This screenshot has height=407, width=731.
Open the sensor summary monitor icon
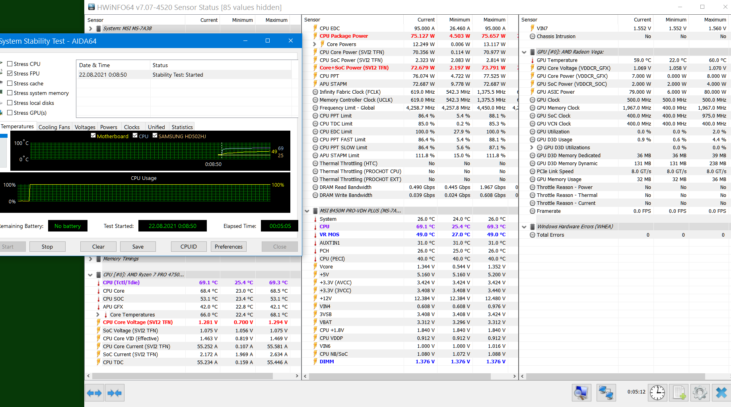point(581,393)
